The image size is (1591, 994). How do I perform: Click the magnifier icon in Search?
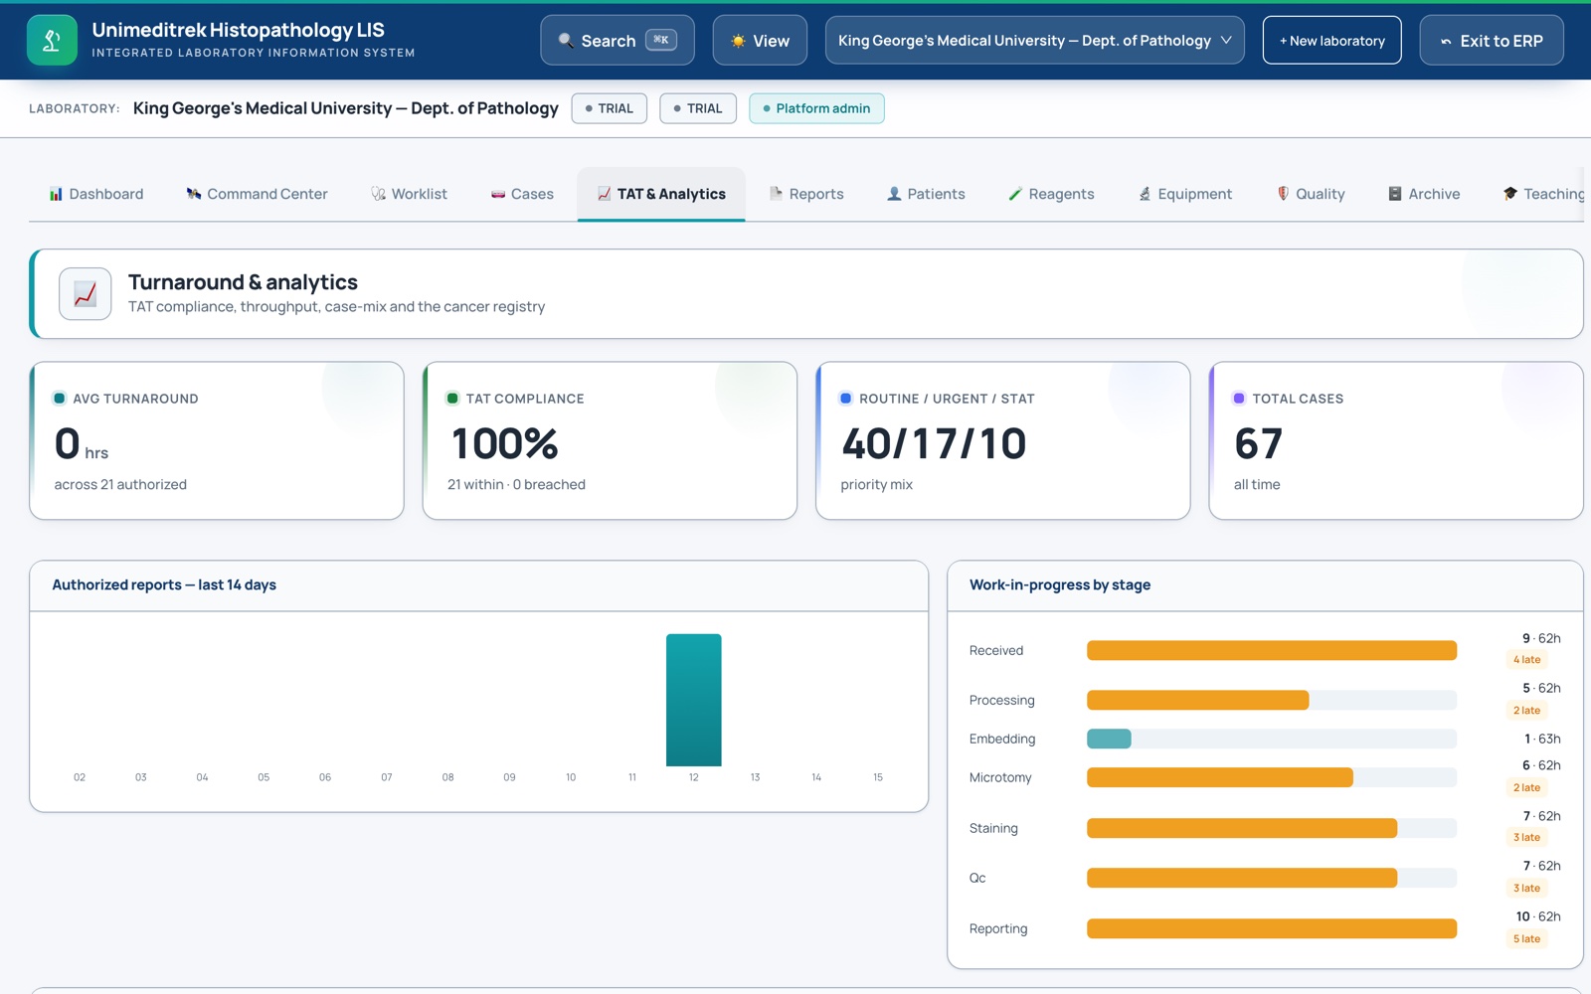(x=566, y=41)
